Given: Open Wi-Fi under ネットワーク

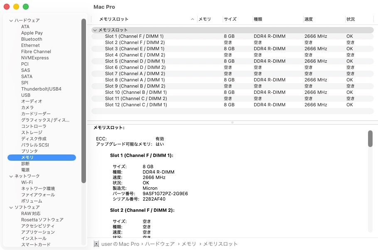Looking at the screenshot, I should pyautogui.click(x=27, y=182).
